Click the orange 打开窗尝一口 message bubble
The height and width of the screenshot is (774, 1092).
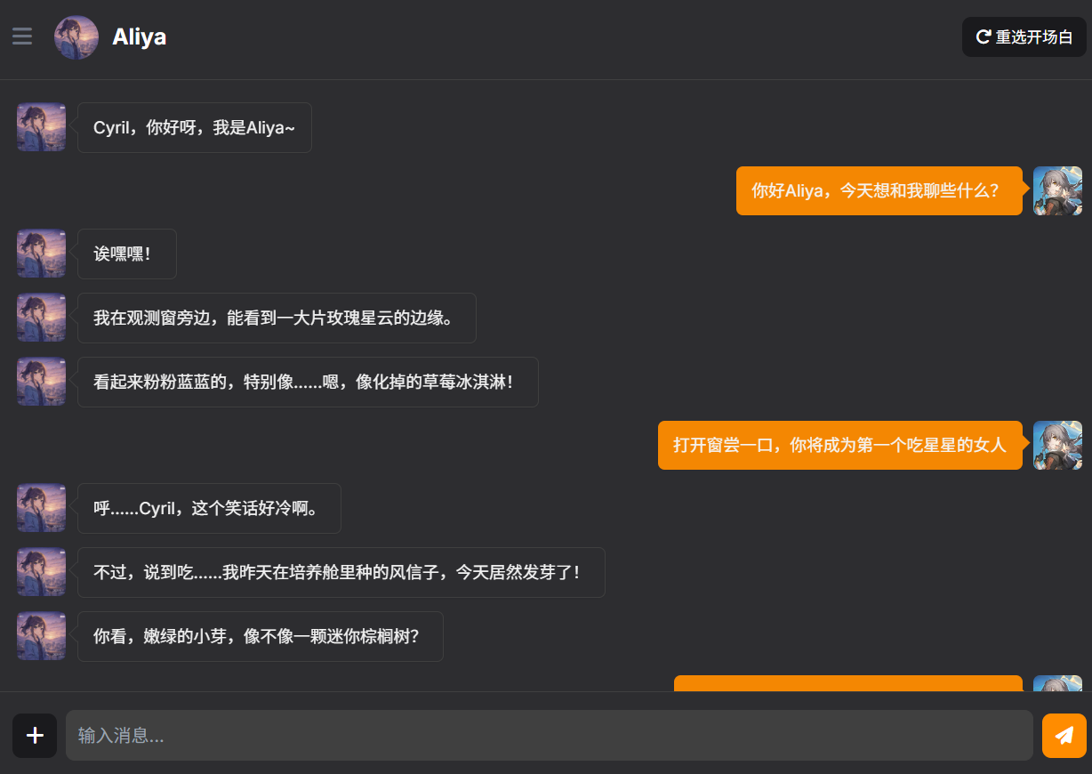(839, 445)
